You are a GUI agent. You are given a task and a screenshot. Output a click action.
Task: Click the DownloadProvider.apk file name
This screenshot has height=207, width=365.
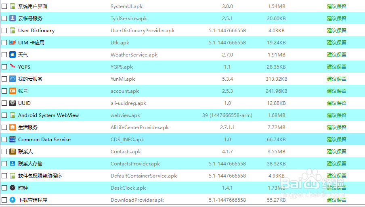point(137,200)
